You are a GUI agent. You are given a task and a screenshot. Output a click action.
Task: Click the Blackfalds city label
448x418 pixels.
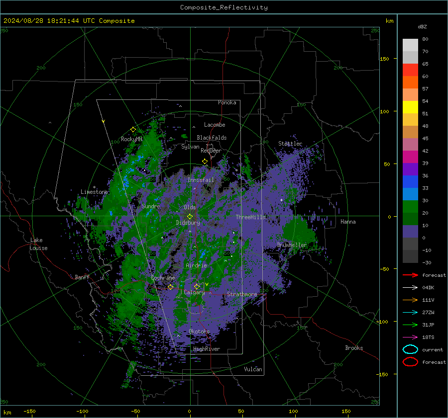tap(212, 138)
